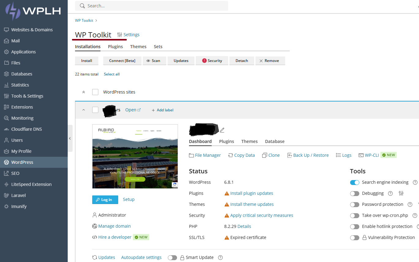Click Install plugin updates link

coord(251,193)
